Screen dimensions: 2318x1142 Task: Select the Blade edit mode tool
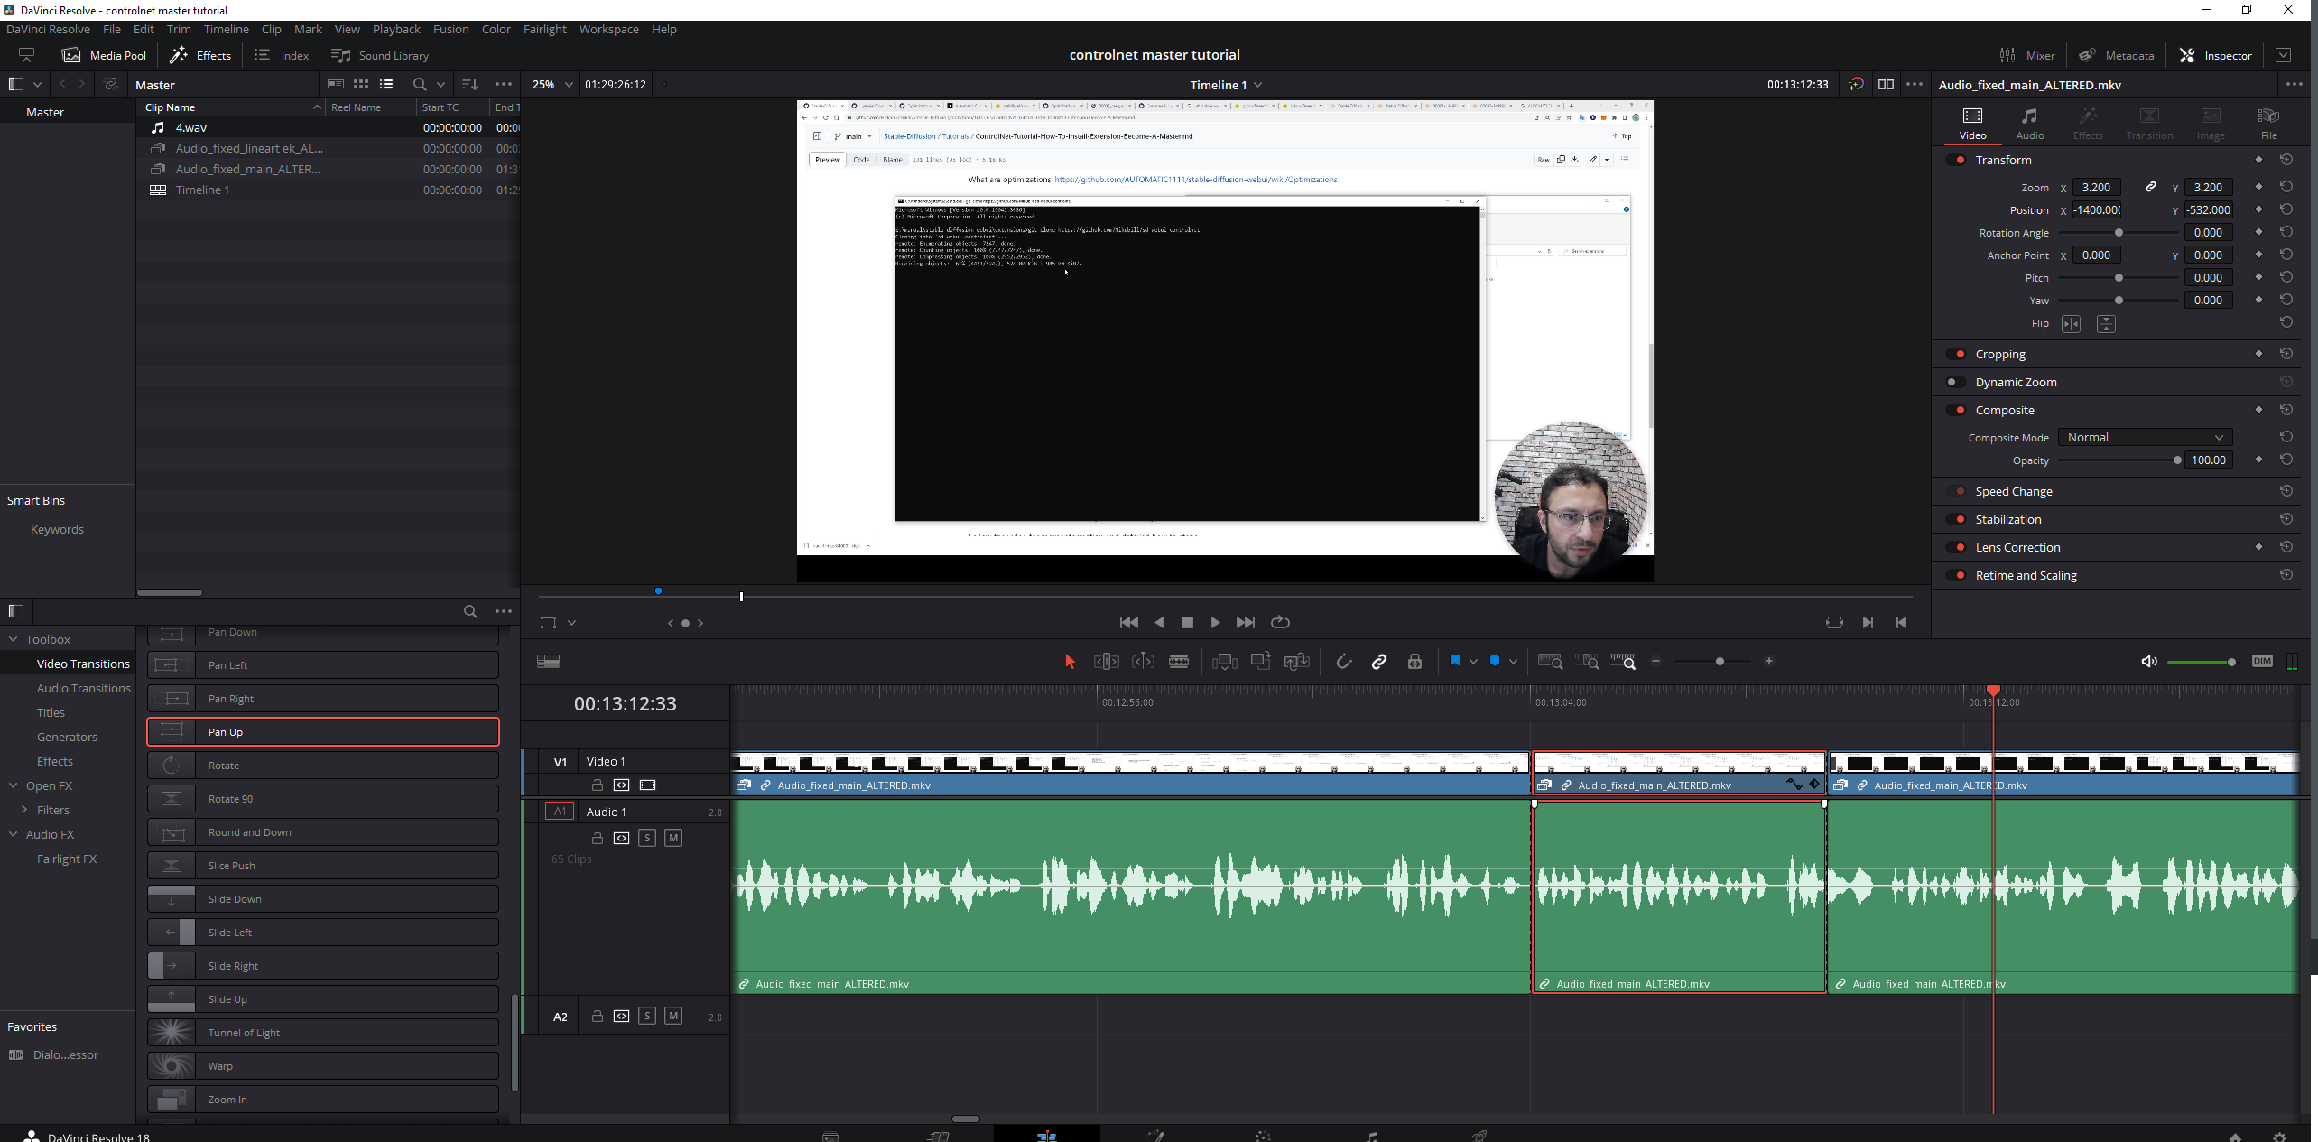(1178, 662)
